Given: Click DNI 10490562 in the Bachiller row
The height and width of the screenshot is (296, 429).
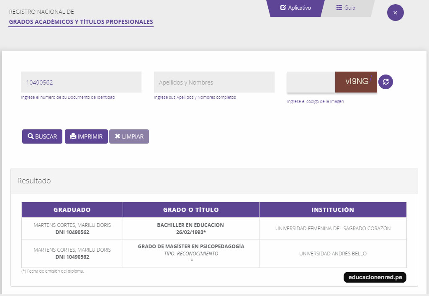Looking at the screenshot, I should pyautogui.click(x=72, y=232).
